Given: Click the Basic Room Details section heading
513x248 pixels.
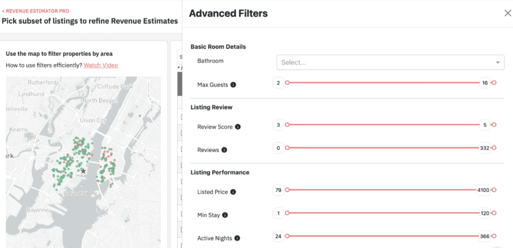Looking at the screenshot, I should click(x=218, y=47).
